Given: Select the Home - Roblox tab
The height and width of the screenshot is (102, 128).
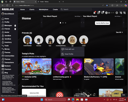Looking at the screenshot, I should [x=25, y=2].
